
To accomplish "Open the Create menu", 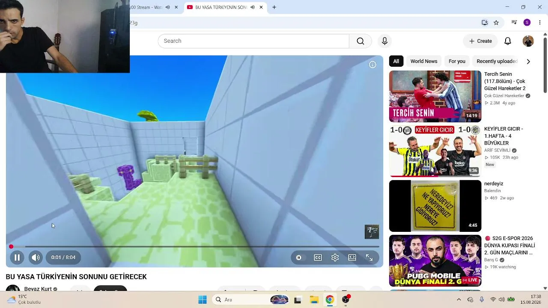I will (480, 41).
